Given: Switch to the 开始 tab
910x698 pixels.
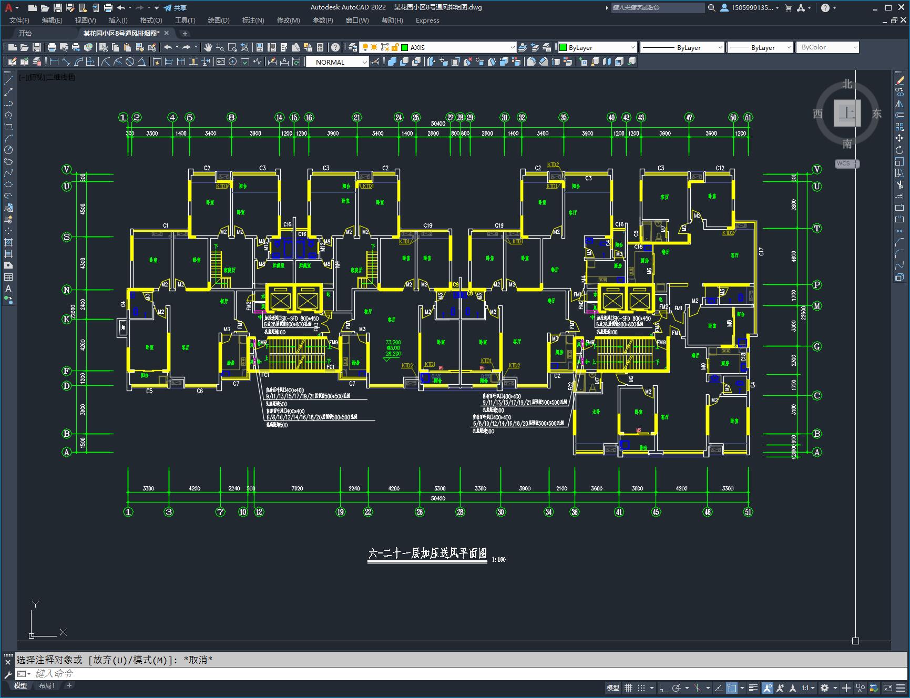Looking at the screenshot, I should click(25, 33).
